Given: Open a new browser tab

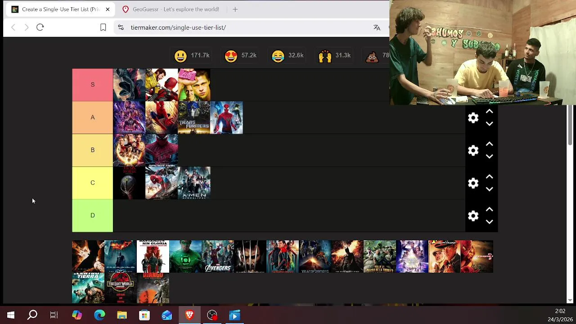Looking at the screenshot, I should [235, 9].
